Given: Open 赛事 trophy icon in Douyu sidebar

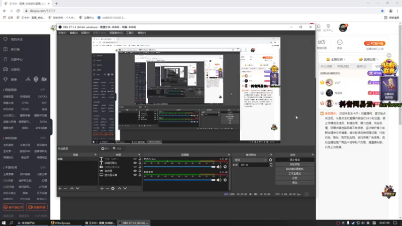Looking at the screenshot, I should tap(6, 79).
